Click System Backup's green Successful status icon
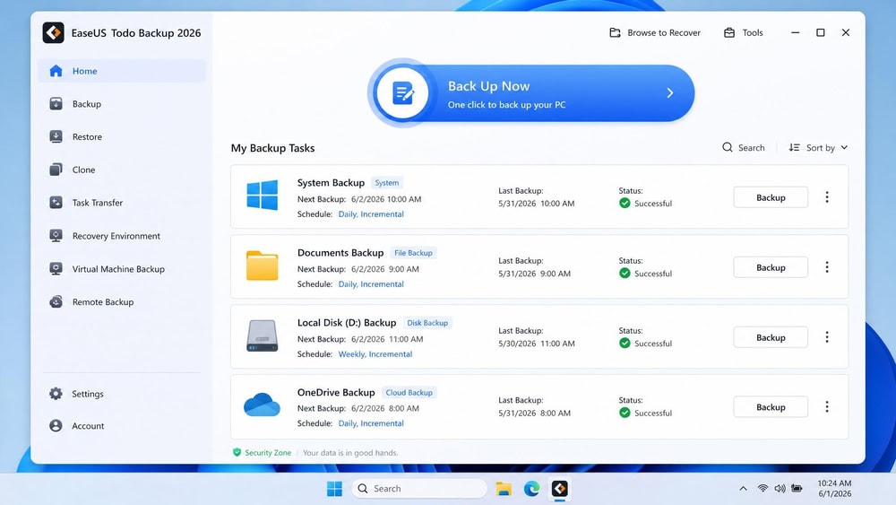 click(625, 203)
